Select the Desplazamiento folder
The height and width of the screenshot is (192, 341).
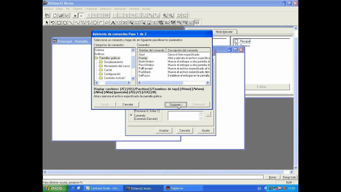(x=113, y=62)
